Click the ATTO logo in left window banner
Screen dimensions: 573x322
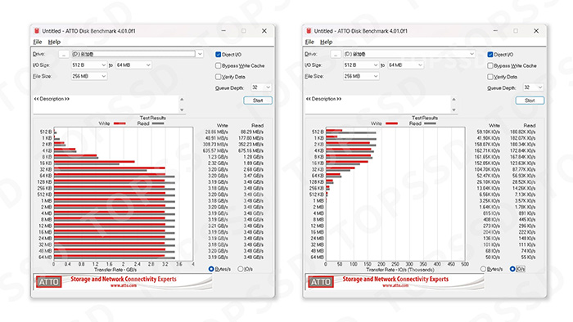pyautogui.click(x=49, y=282)
